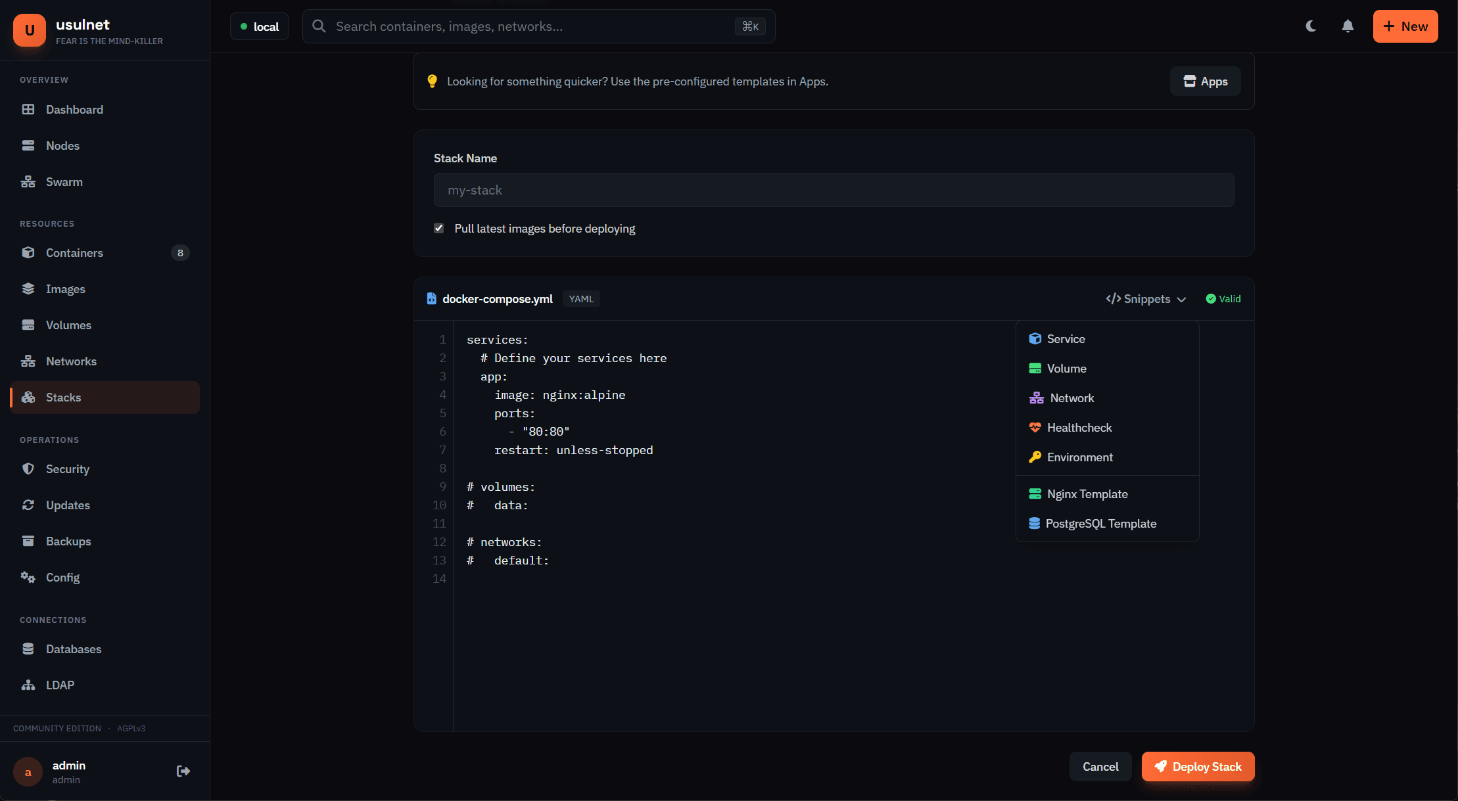Open the Containers section in sidebar

(x=74, y=252)
